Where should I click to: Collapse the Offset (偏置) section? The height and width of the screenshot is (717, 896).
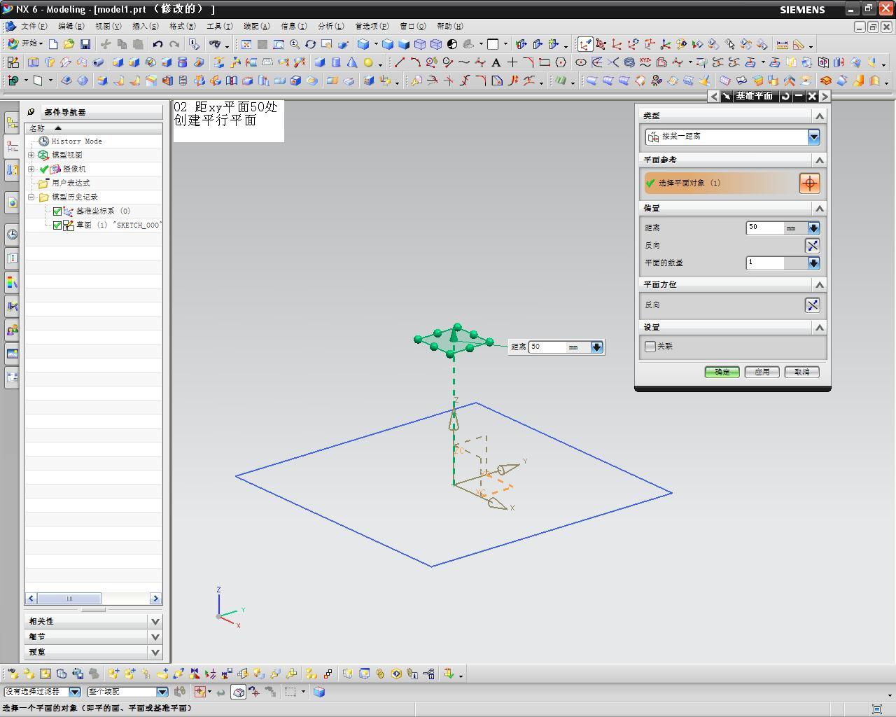coord(819,208)
